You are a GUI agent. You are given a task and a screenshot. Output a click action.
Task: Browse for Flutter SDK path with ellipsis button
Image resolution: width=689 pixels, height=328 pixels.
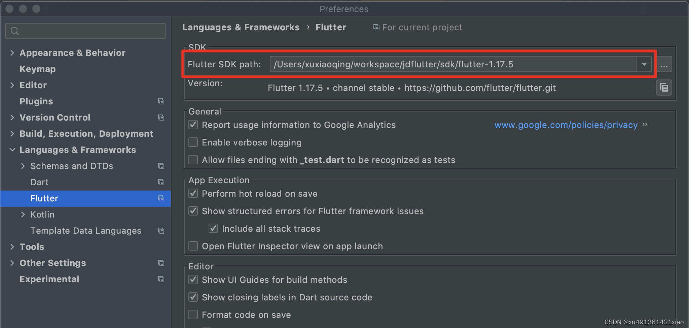pyautogui.click(x=664, y=64)
